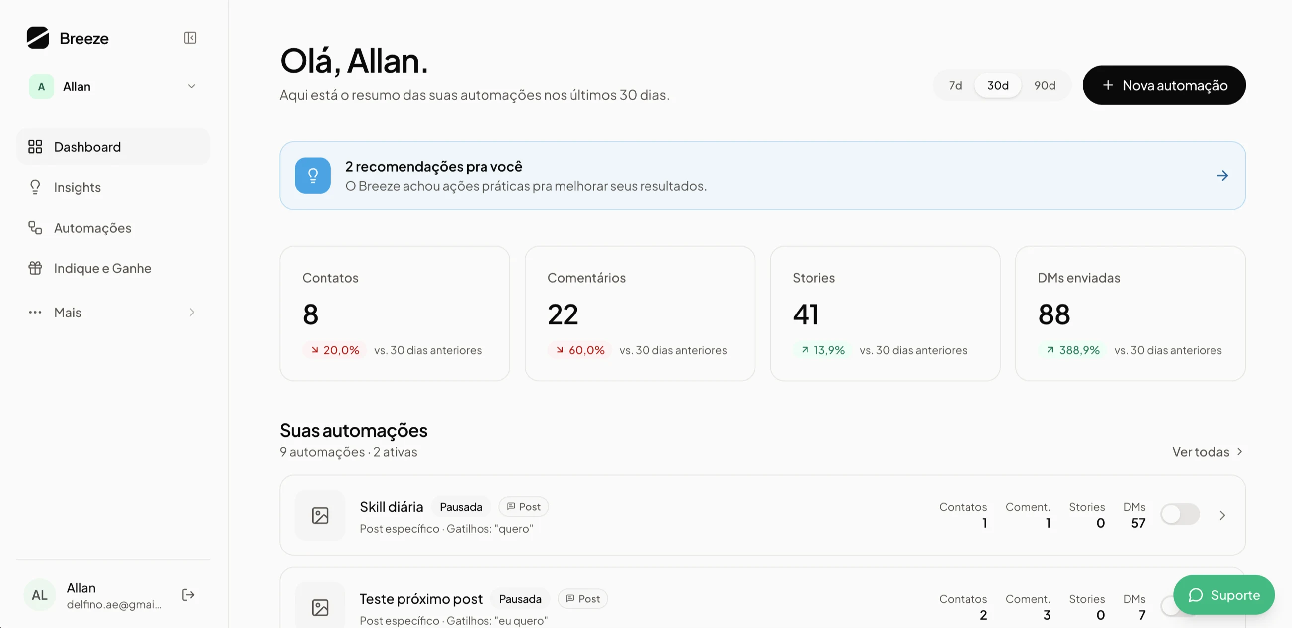1292x628 pixels.
Task: Open recommendations via the right arrow
Action: pos(1222,175)
